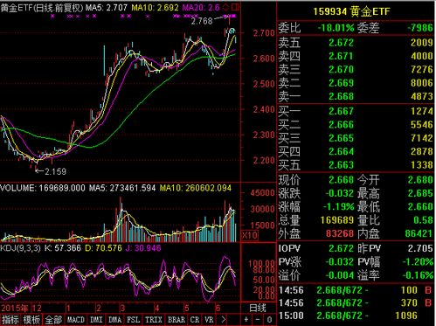
Task: Expand more indicators with the right arrow
Action: pos(223,319)
